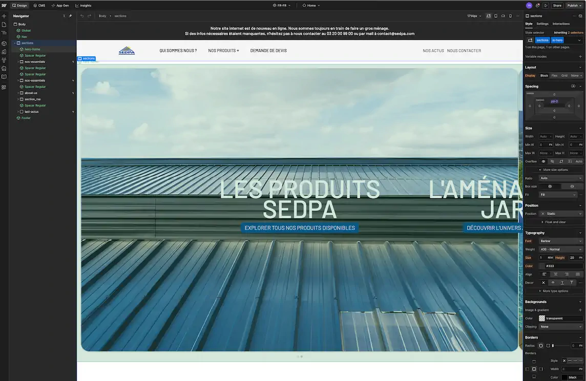Justify text in Typography Align row

coord(578,274)
